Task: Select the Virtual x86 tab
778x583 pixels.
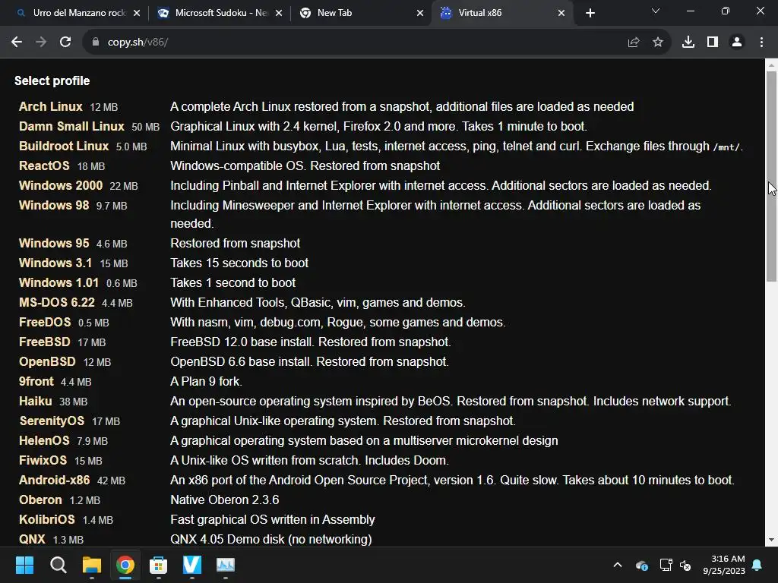Action: [x=501, y=14]
